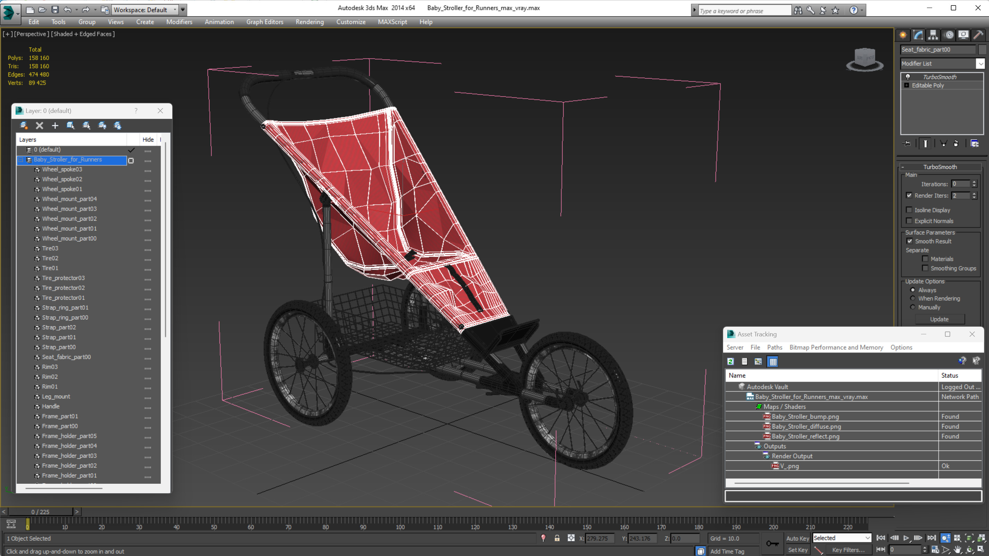Viewport: 989px width, 556px height.
Task: Open the Modifiers menu in menu bar
Action: pyautogui.click(x=179, y=22)
